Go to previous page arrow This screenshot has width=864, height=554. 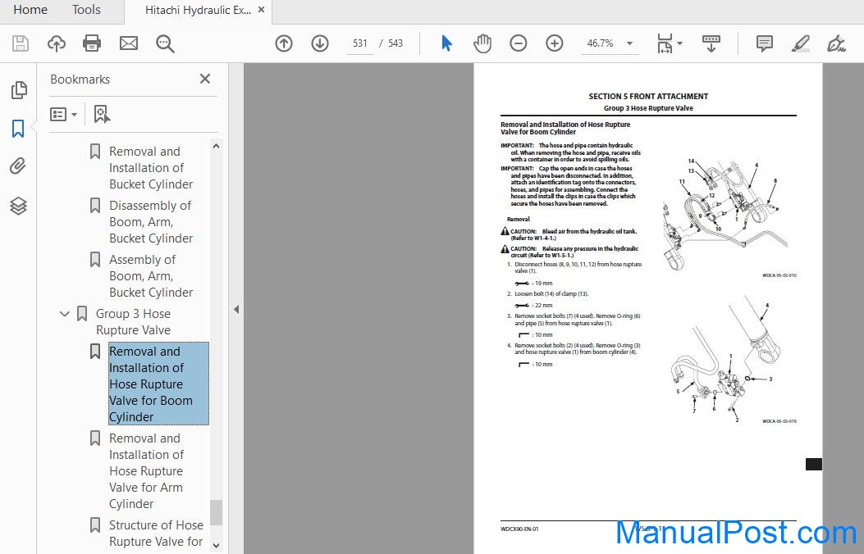(284, 43)
